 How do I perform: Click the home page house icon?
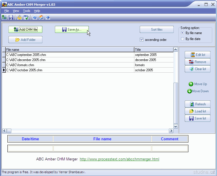click(41, 18)
